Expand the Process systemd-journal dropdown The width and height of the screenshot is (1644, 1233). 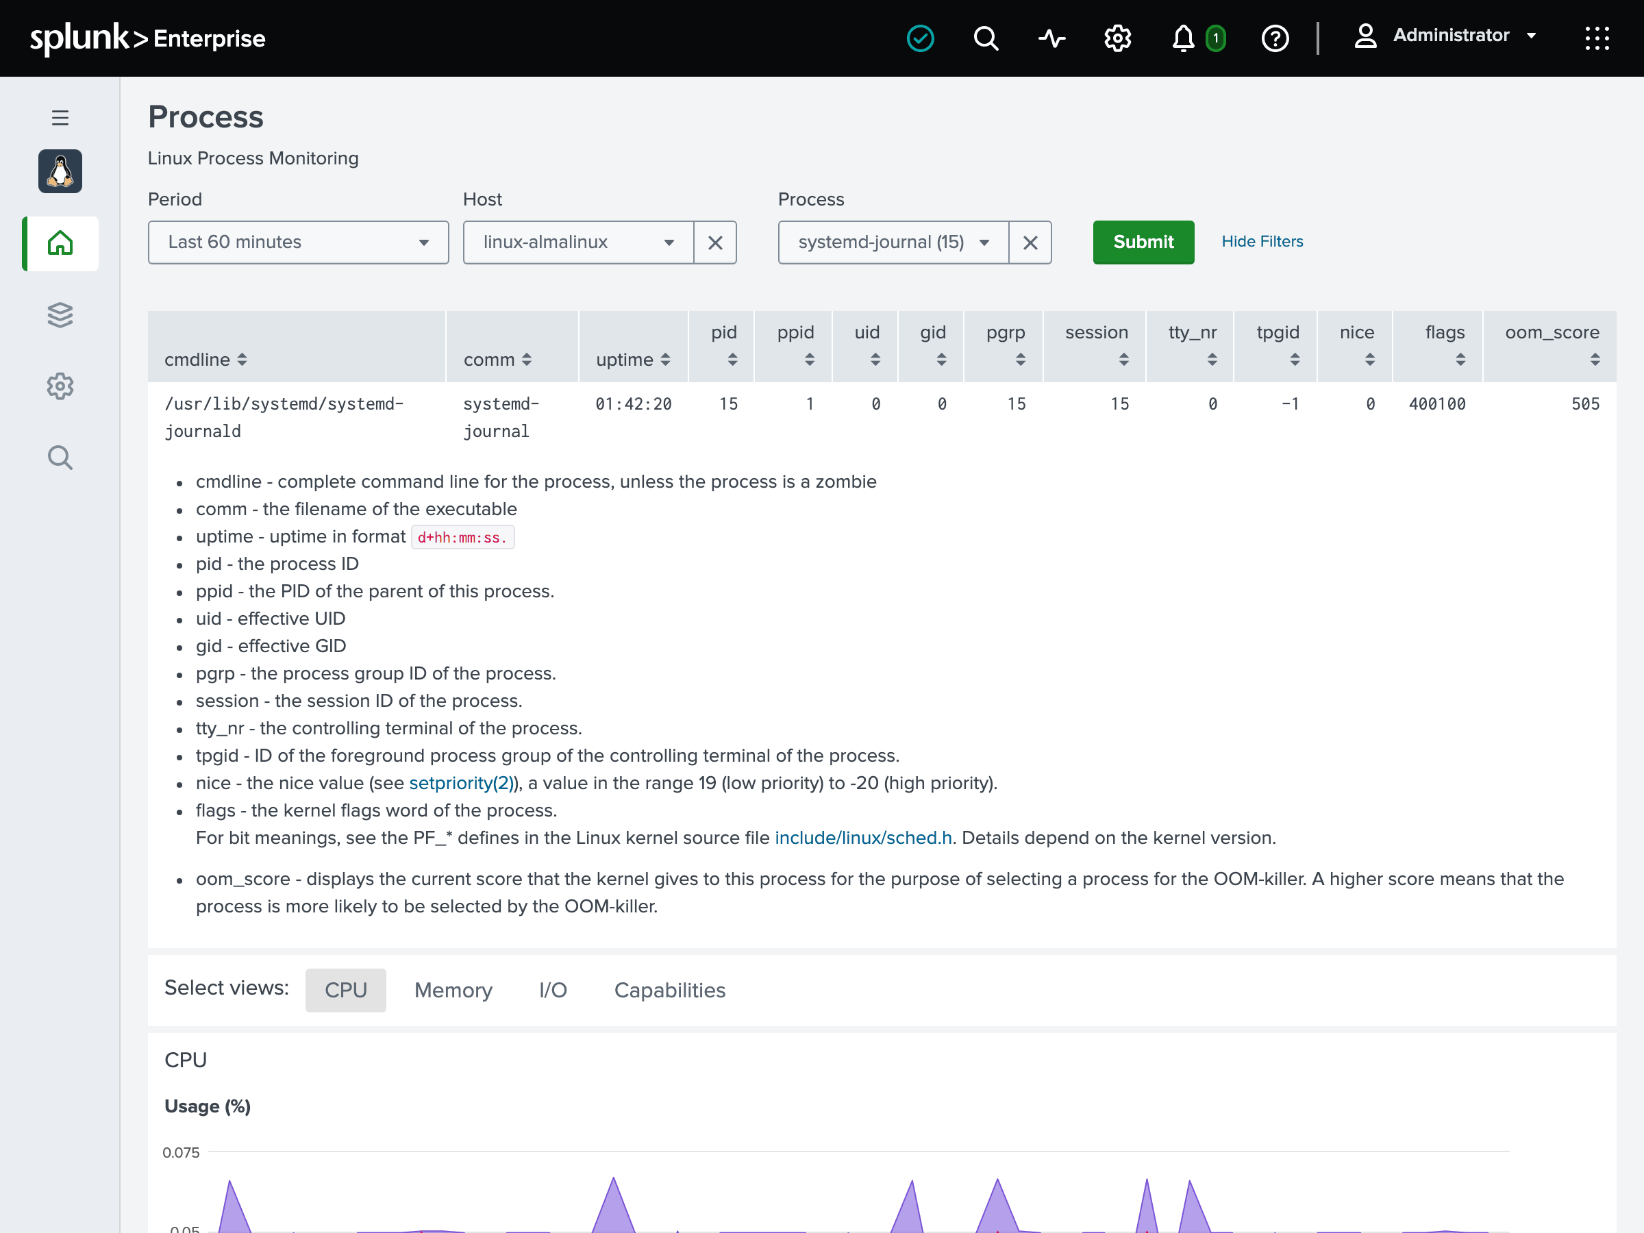[x=893, y=242]
